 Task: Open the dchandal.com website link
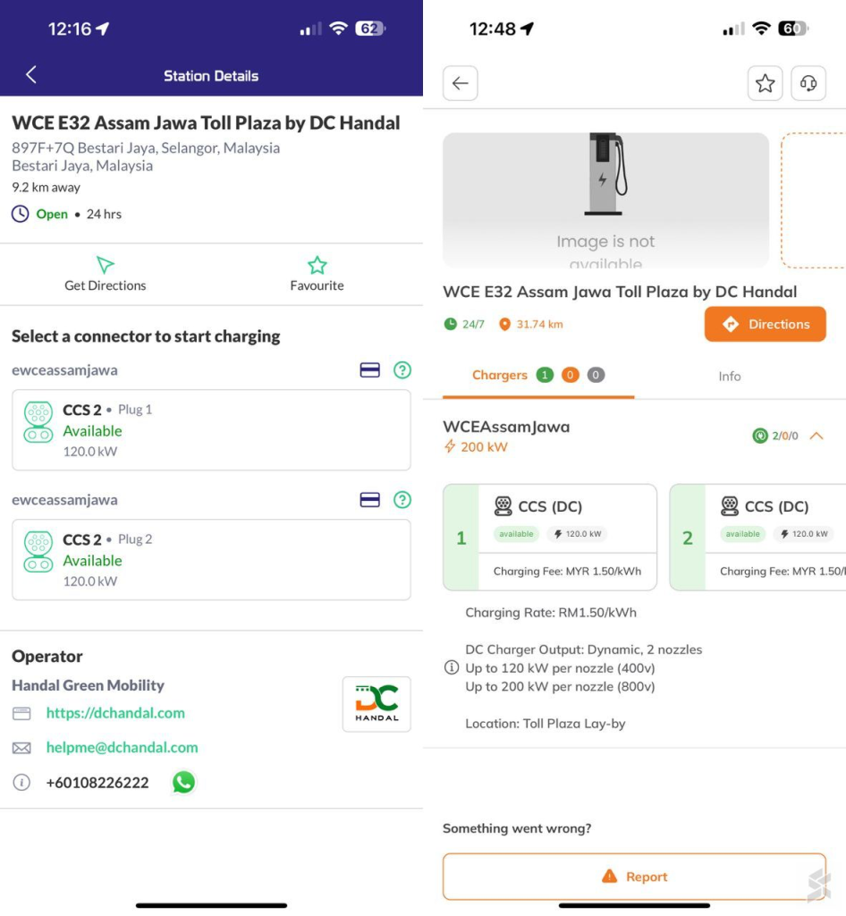point(115,713)
